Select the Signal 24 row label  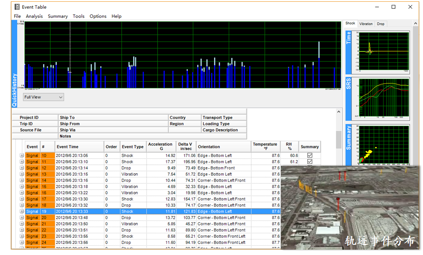click(32, 243)
